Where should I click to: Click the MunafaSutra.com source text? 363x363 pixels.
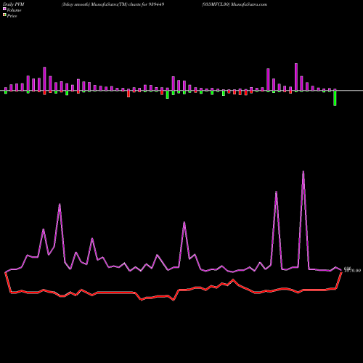pos(249,4)
